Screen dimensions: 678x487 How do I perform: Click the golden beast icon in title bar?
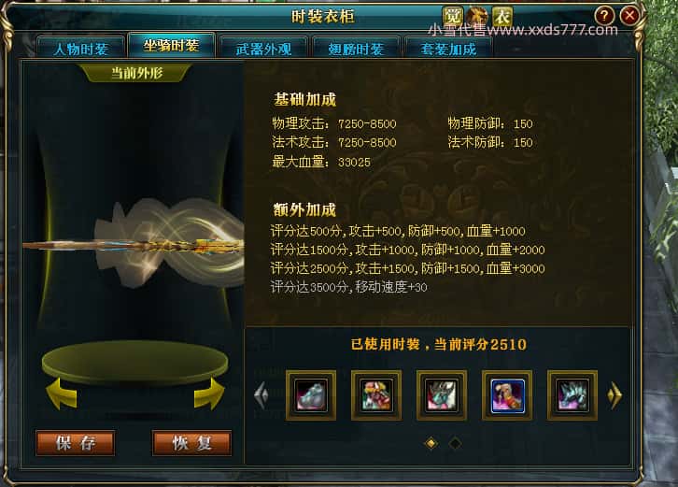click(x=477, y=17)
